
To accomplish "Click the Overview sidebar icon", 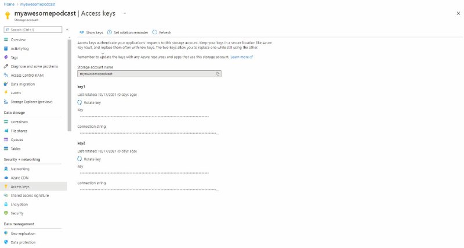I will coord(6,39).
